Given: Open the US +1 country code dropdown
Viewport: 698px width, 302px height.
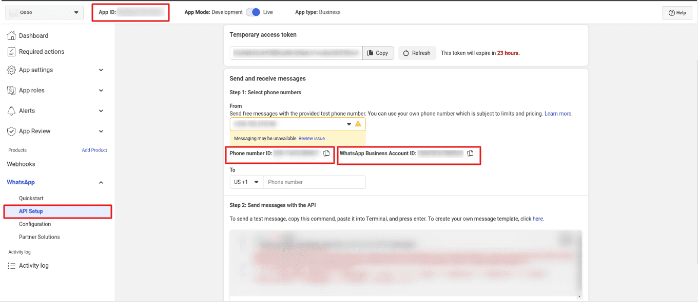Looking at the screenshot, I should [246, 182].
